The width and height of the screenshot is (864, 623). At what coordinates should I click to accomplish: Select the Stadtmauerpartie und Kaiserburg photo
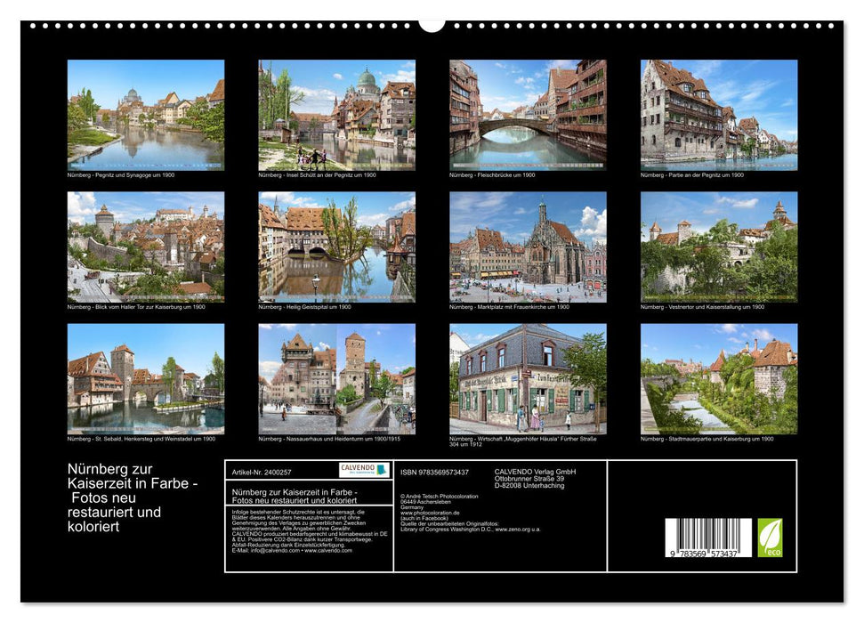[719, 379]
